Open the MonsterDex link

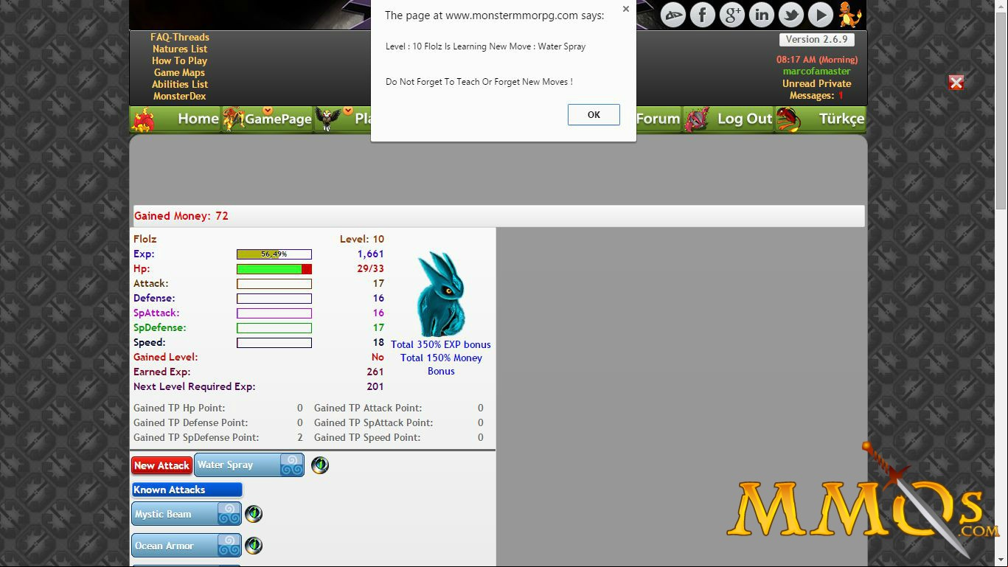tap(180, 96)
